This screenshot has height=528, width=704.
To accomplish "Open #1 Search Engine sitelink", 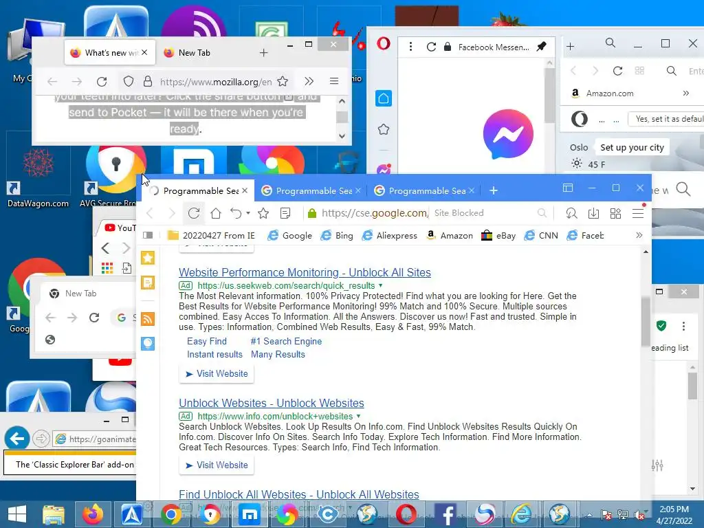I will point(287,341).
